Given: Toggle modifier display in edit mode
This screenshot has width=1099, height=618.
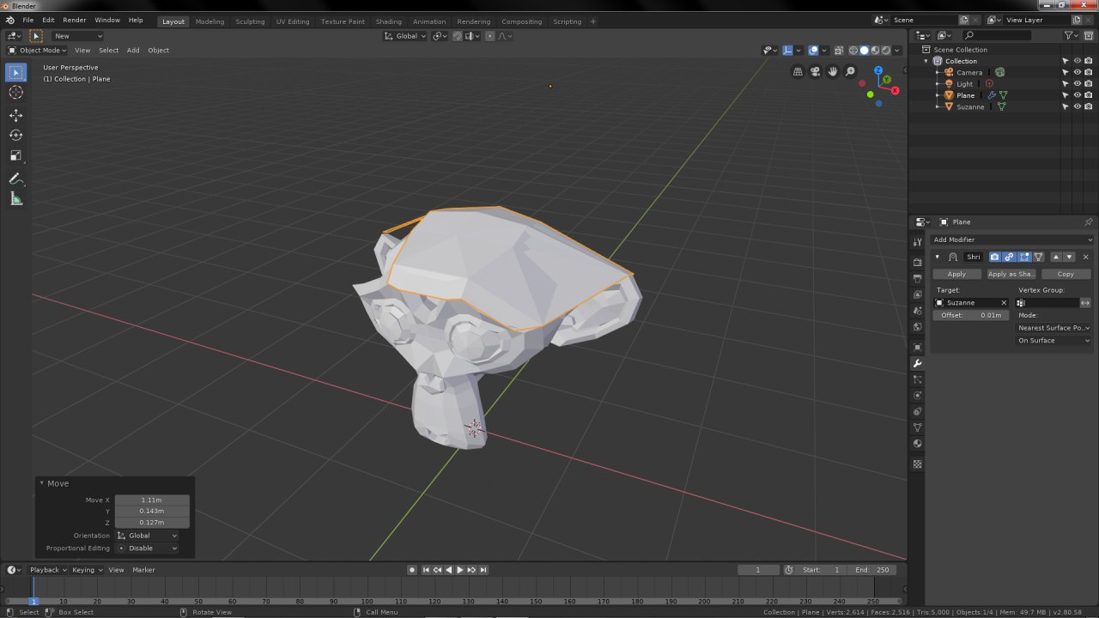Looking at the screenshot, I should pos(1024,257).
